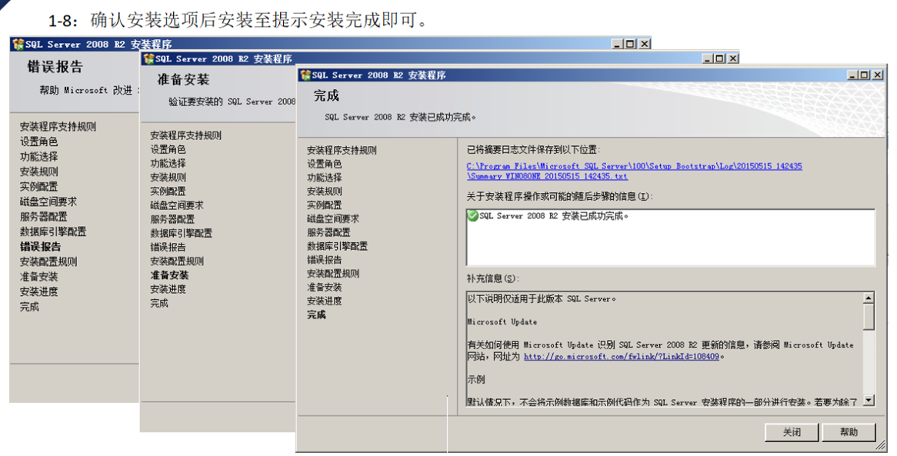Select 安装进度 in 错误报告 window
Image resolution: width=897 pixels, height=456 pixels.
click(x=38, y=291)
